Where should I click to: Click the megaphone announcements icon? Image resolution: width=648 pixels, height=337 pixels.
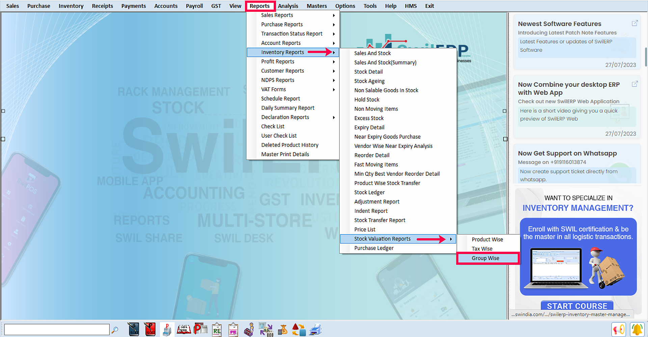tap(619, 330)
